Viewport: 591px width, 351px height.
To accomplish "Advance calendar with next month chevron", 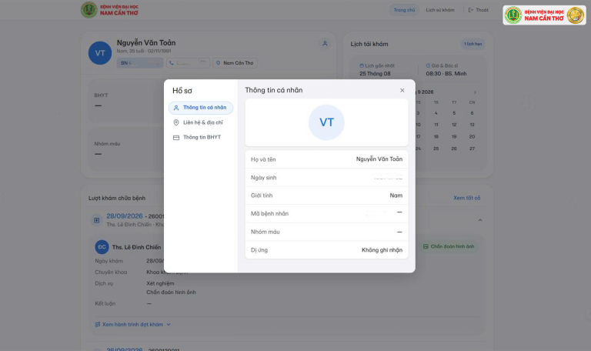I will (x=475, y=92).
